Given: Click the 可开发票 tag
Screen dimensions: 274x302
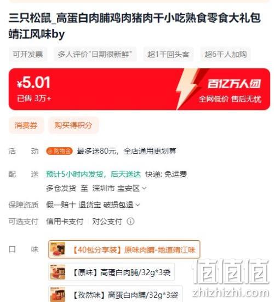Looking at the screenshot, I should [28, 54].
